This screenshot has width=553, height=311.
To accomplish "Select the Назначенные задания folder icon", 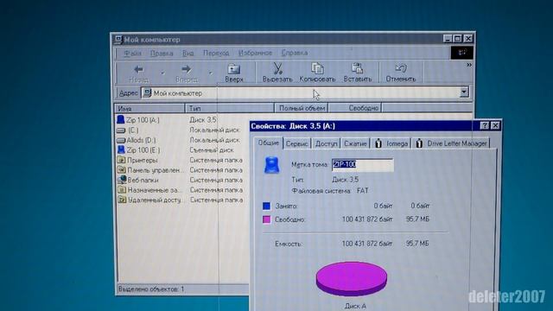I will (x=122, y=190).
